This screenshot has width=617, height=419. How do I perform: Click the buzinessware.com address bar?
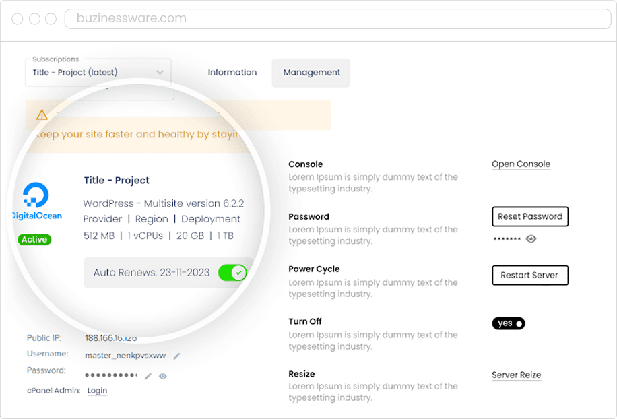[337, 19]
